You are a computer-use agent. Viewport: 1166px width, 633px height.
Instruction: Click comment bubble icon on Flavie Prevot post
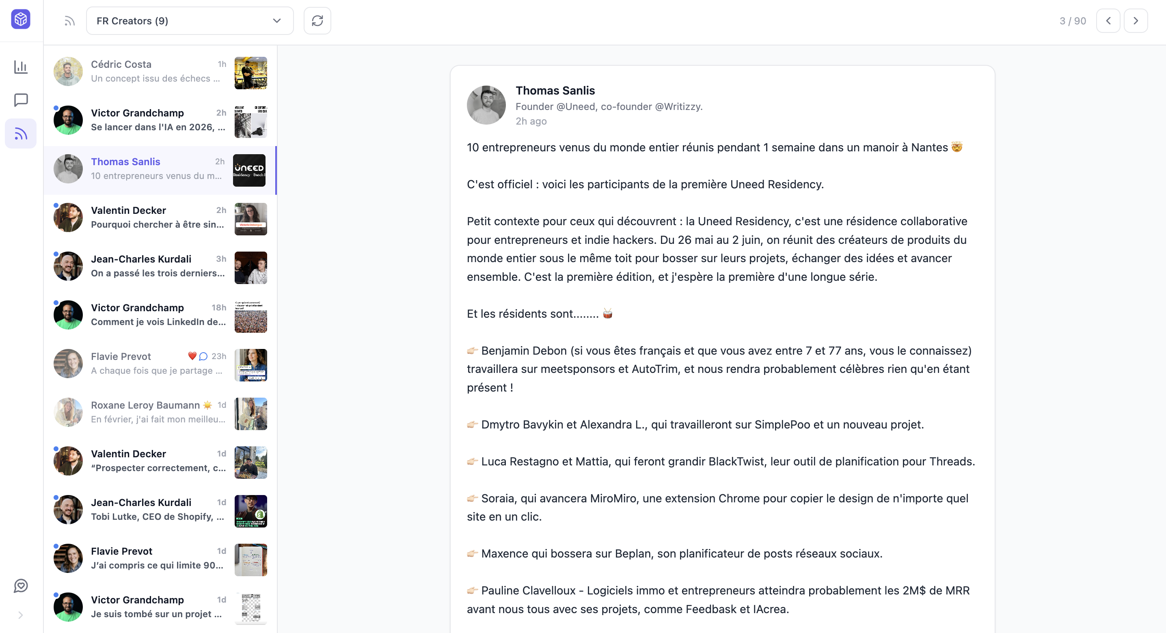click(x=203, y=357)
